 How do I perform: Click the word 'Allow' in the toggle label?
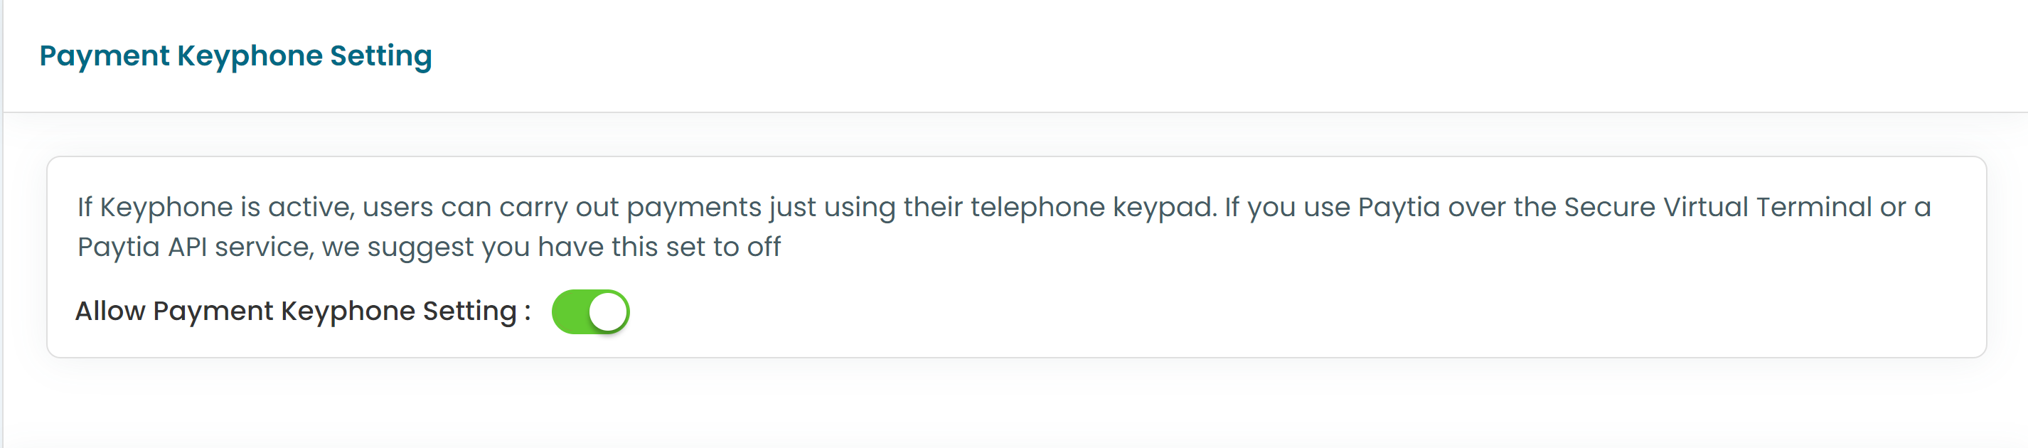110,311
